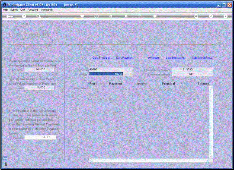Click the Interest % per Payment field 1.3333
The image size is (234, 170).
click(192, 69)
